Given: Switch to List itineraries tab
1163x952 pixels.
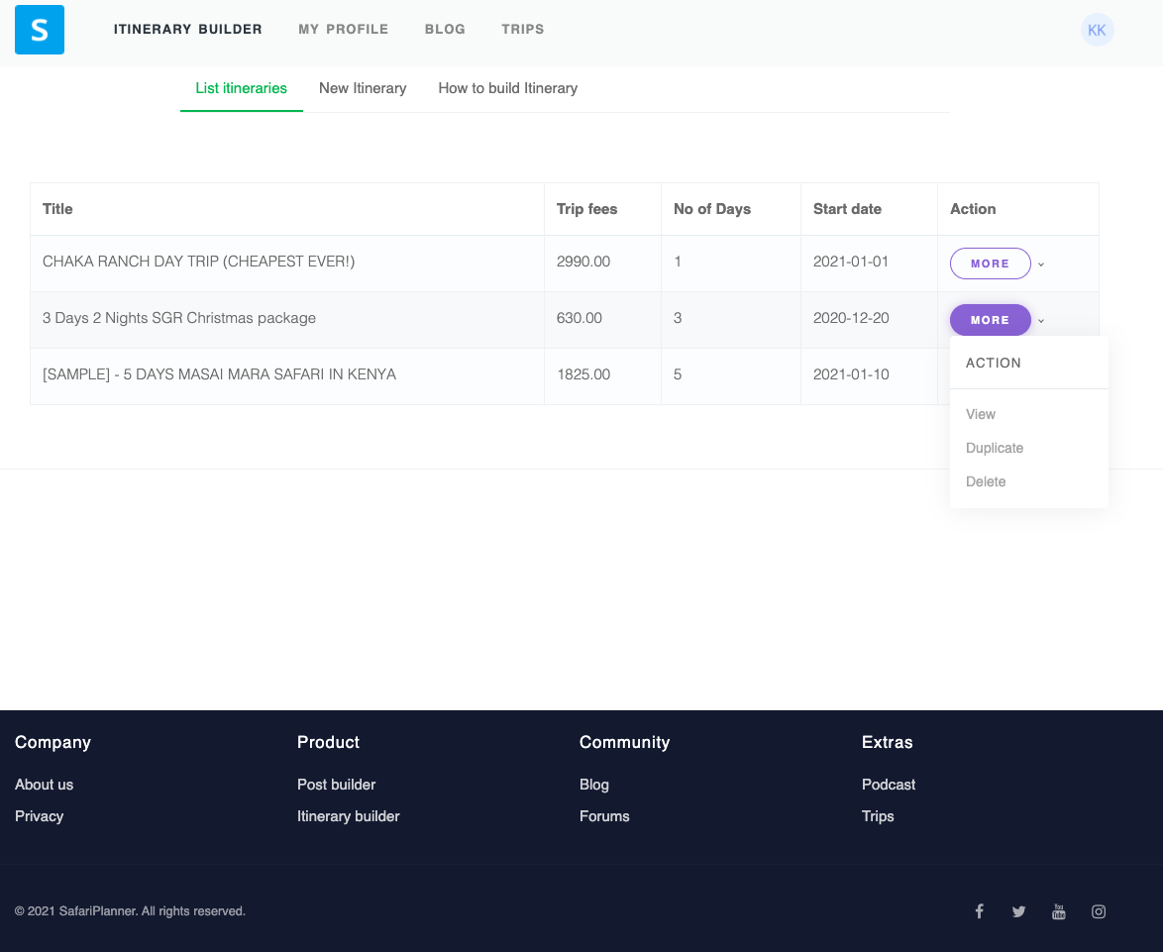Looking at the screenshot, I should 241,88.
